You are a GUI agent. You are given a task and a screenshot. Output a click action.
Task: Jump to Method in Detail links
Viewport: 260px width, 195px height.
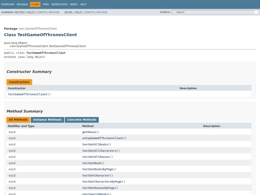tap(102, 12)
